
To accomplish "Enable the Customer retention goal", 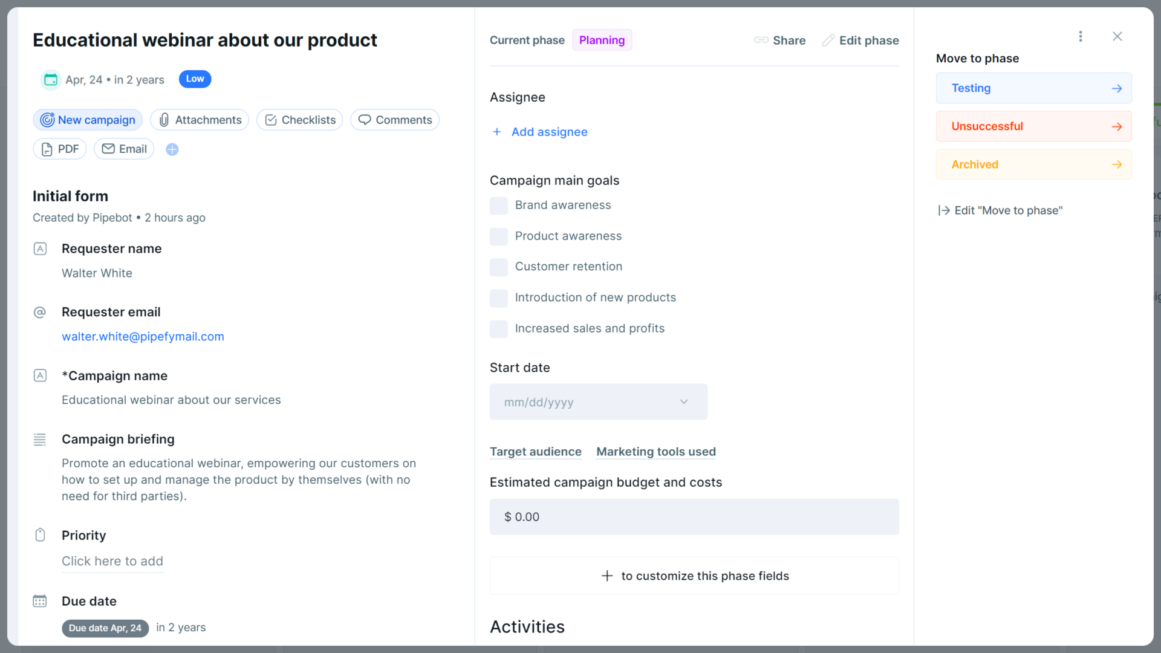I will 498,267.
